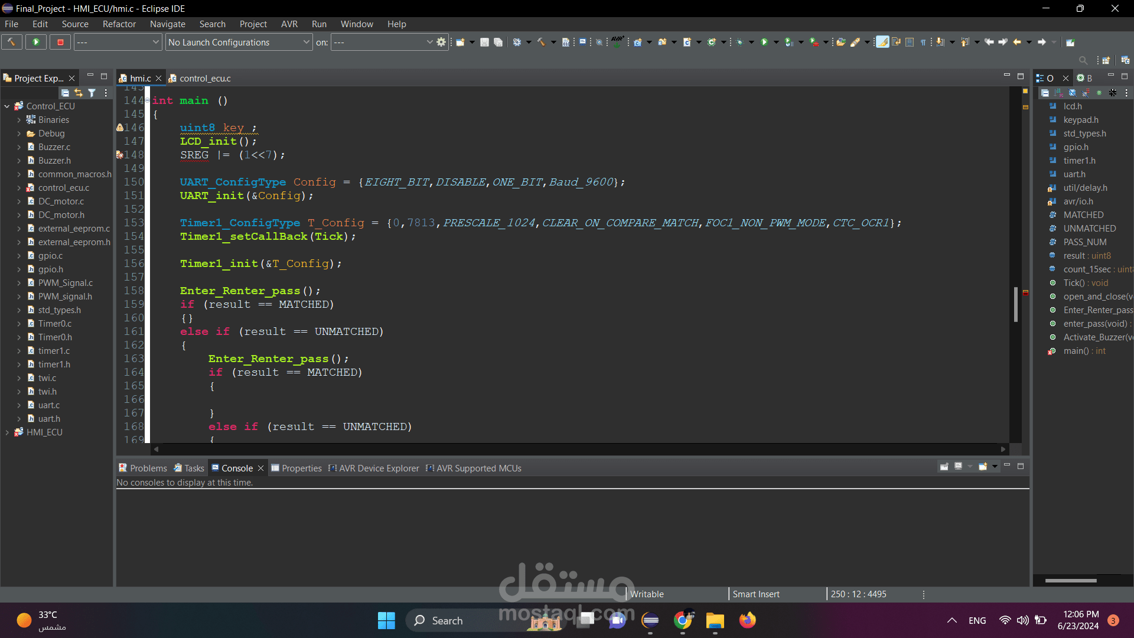Click the editor vertical scrollbar thumb
This screenshot has height=638, width=1134.
1015,304
